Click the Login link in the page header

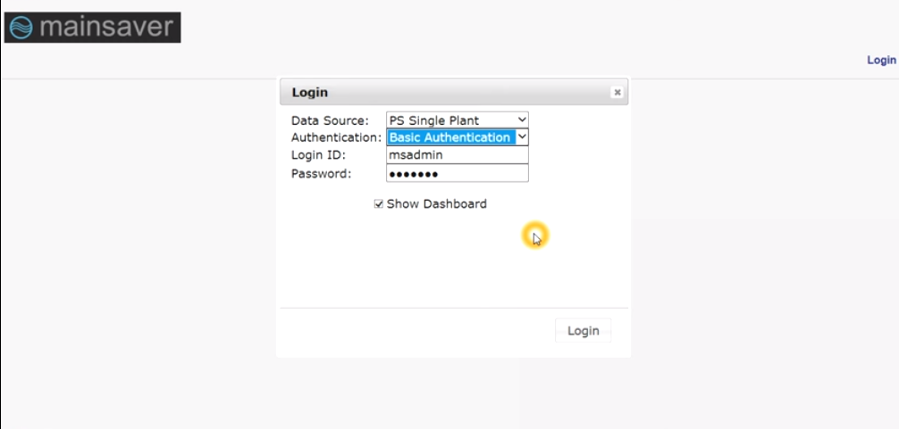[881, 61]
